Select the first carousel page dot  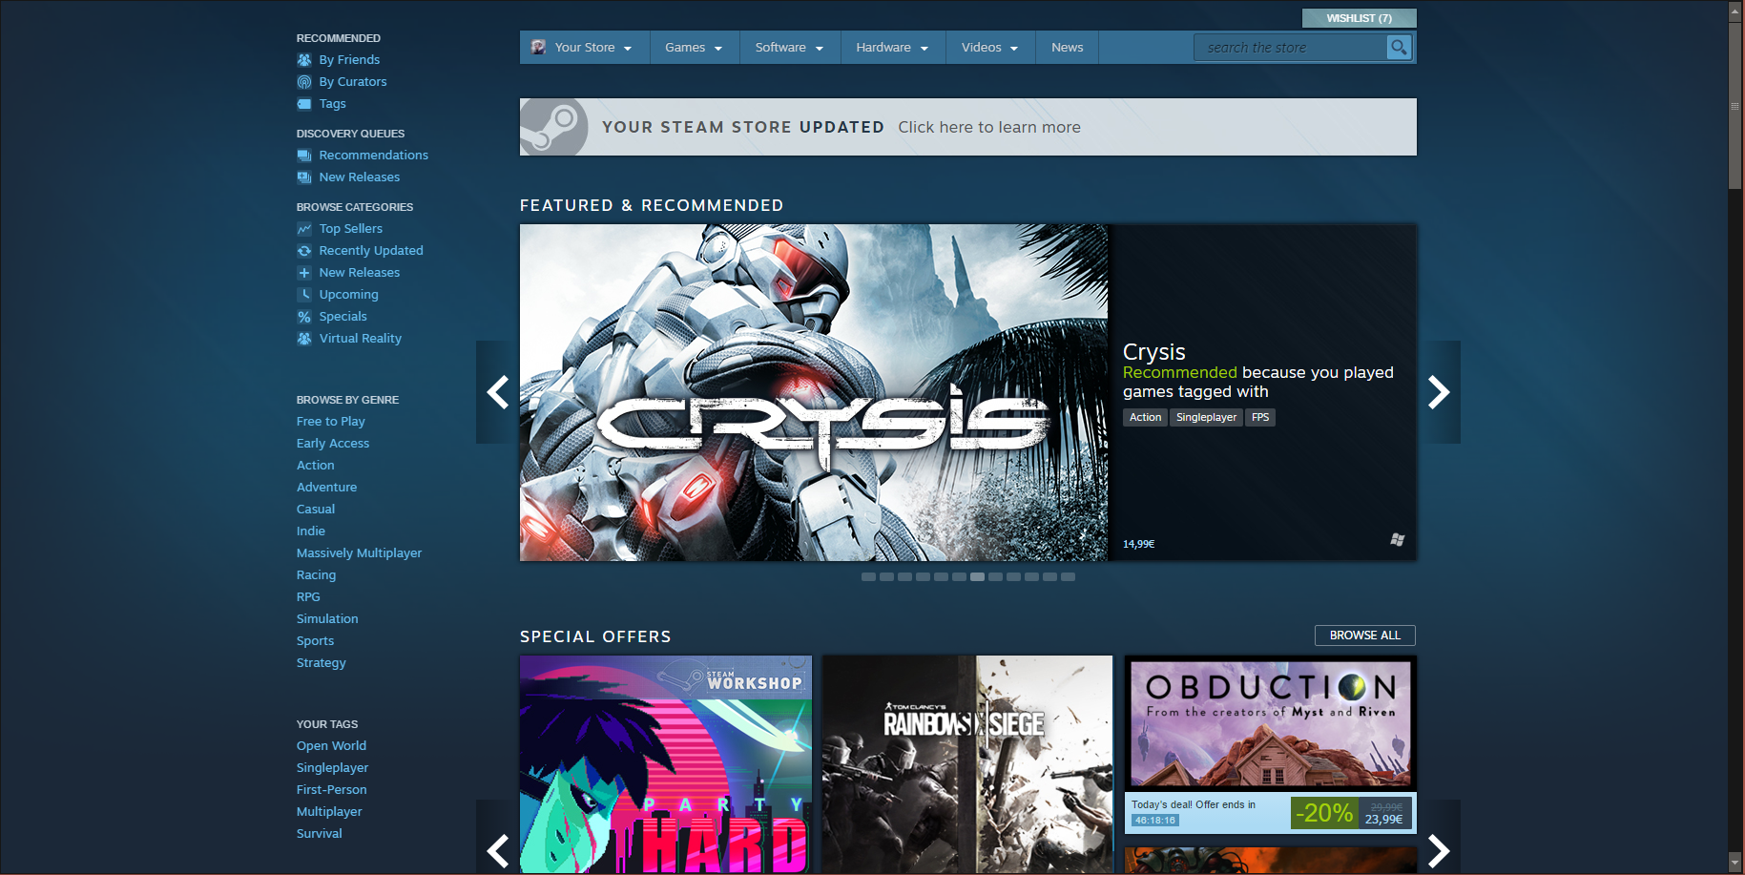coord(868,577)
